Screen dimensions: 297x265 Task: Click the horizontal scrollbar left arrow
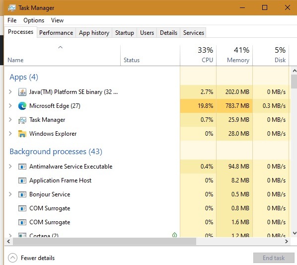click(8, 241)
